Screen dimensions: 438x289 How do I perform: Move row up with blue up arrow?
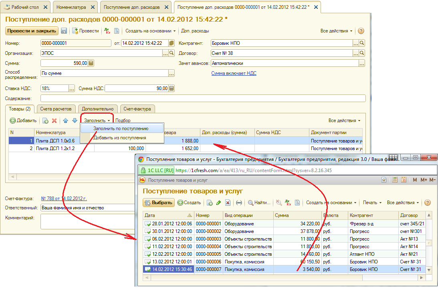pyautogui.click(x=65, y=120)
